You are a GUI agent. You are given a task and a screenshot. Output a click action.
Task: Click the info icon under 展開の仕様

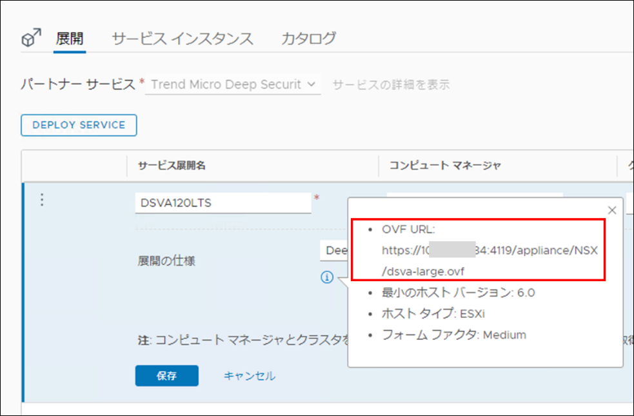327,277
